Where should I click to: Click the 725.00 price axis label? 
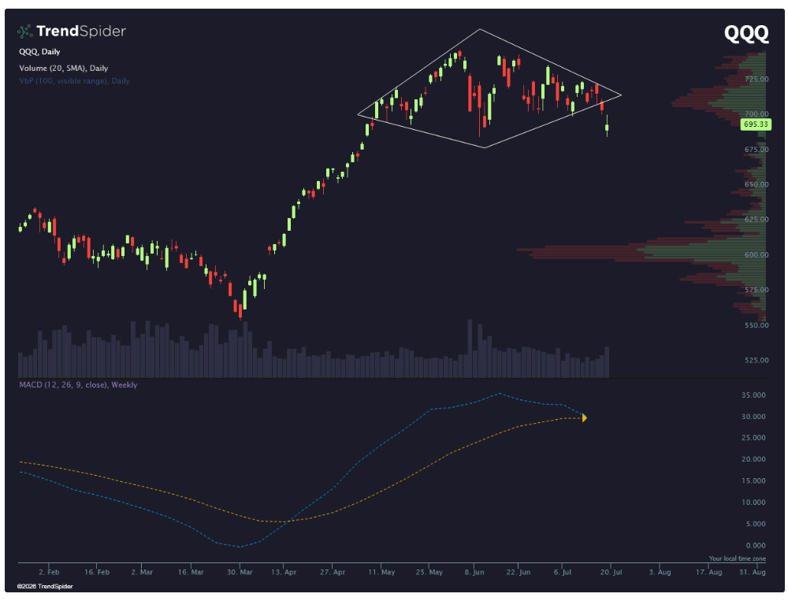pyautogui.click(x=756, y=80)
